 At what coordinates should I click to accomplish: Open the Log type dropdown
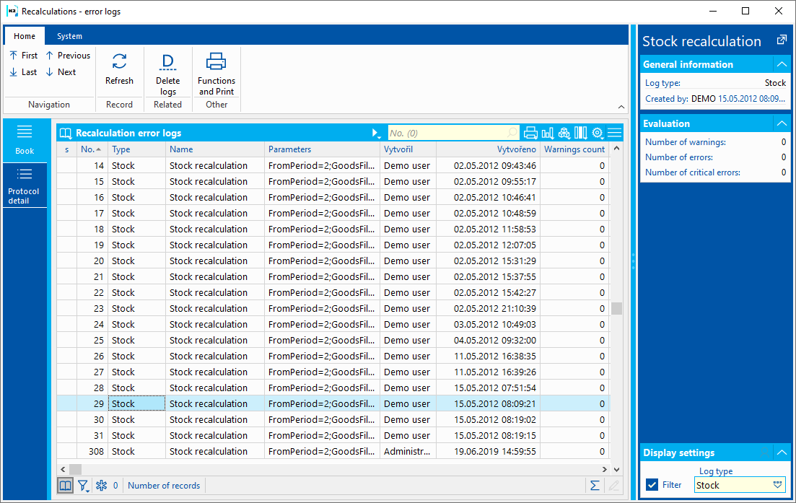pos(777,485)
